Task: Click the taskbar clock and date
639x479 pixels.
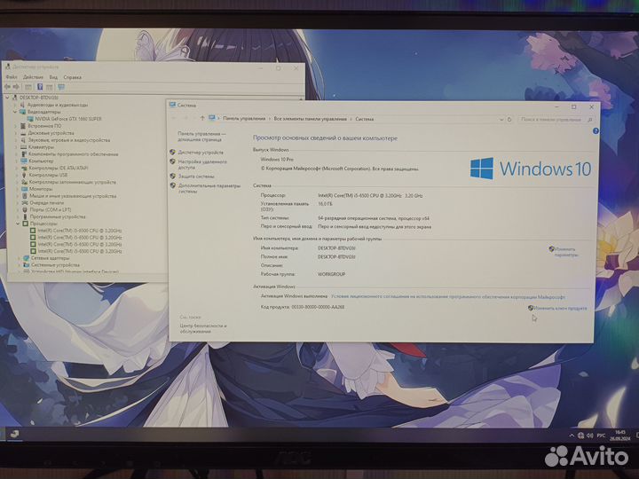Action: (619, 435)
